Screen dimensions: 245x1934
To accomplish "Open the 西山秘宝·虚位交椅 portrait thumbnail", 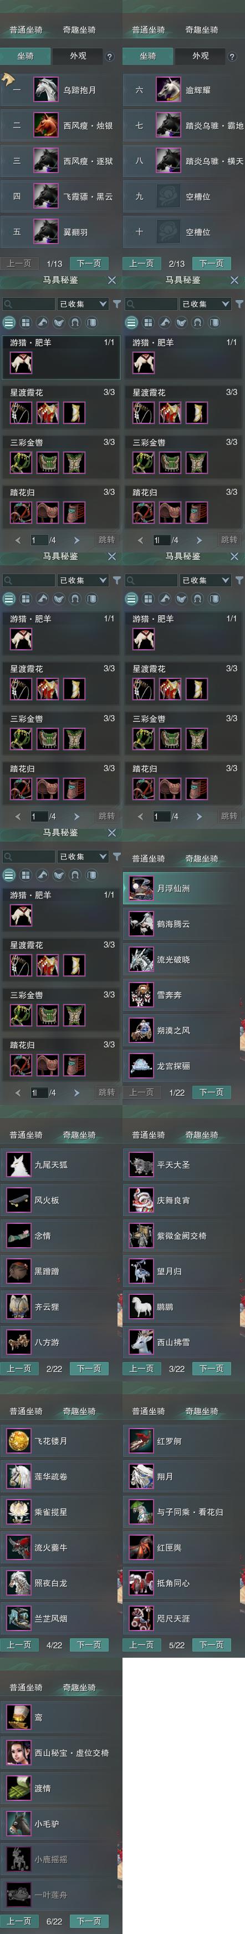I will [19, 1753].
